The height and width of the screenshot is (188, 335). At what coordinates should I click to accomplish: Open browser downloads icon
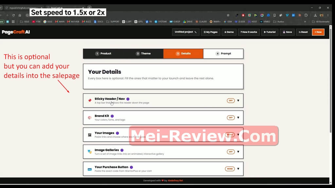tap(315, 15)
